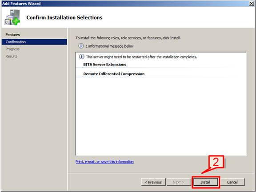Close the Add Features Wizard window
Screen dimensions: 256x192
252,4
